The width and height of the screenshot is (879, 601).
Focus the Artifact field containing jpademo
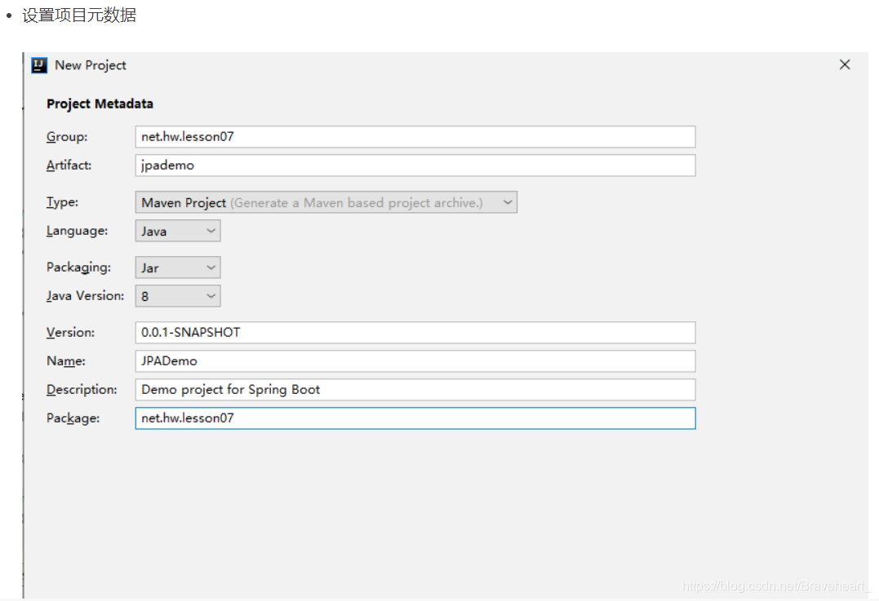(415, 166)
